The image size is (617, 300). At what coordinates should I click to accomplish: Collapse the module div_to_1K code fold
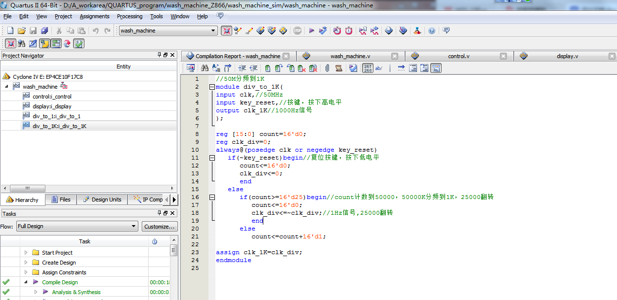point(212,87)
